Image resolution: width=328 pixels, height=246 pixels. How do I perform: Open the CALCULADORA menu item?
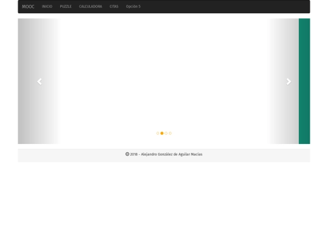pos(91,7)
